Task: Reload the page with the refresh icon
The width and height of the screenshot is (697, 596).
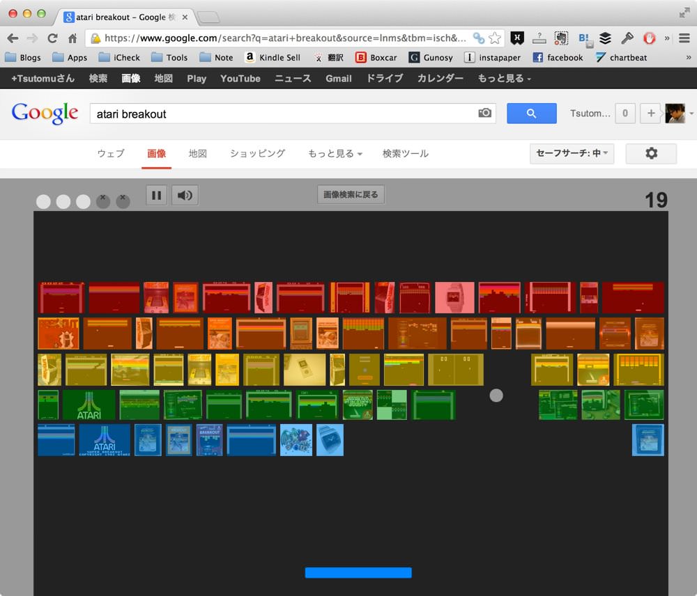Action: pos(52,38)
